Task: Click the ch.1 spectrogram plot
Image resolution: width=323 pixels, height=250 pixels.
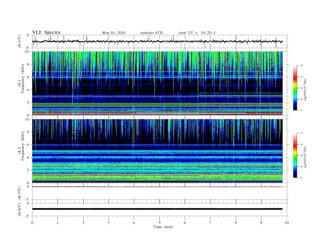Action: tap(157, 83)
